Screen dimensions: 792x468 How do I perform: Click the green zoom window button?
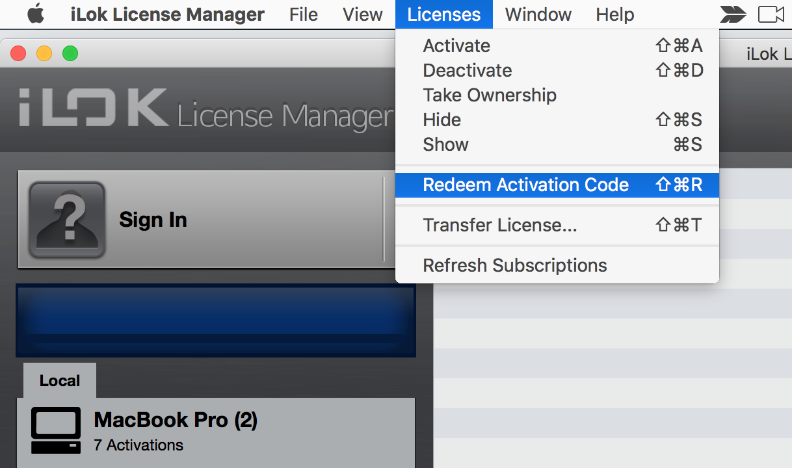70,53
